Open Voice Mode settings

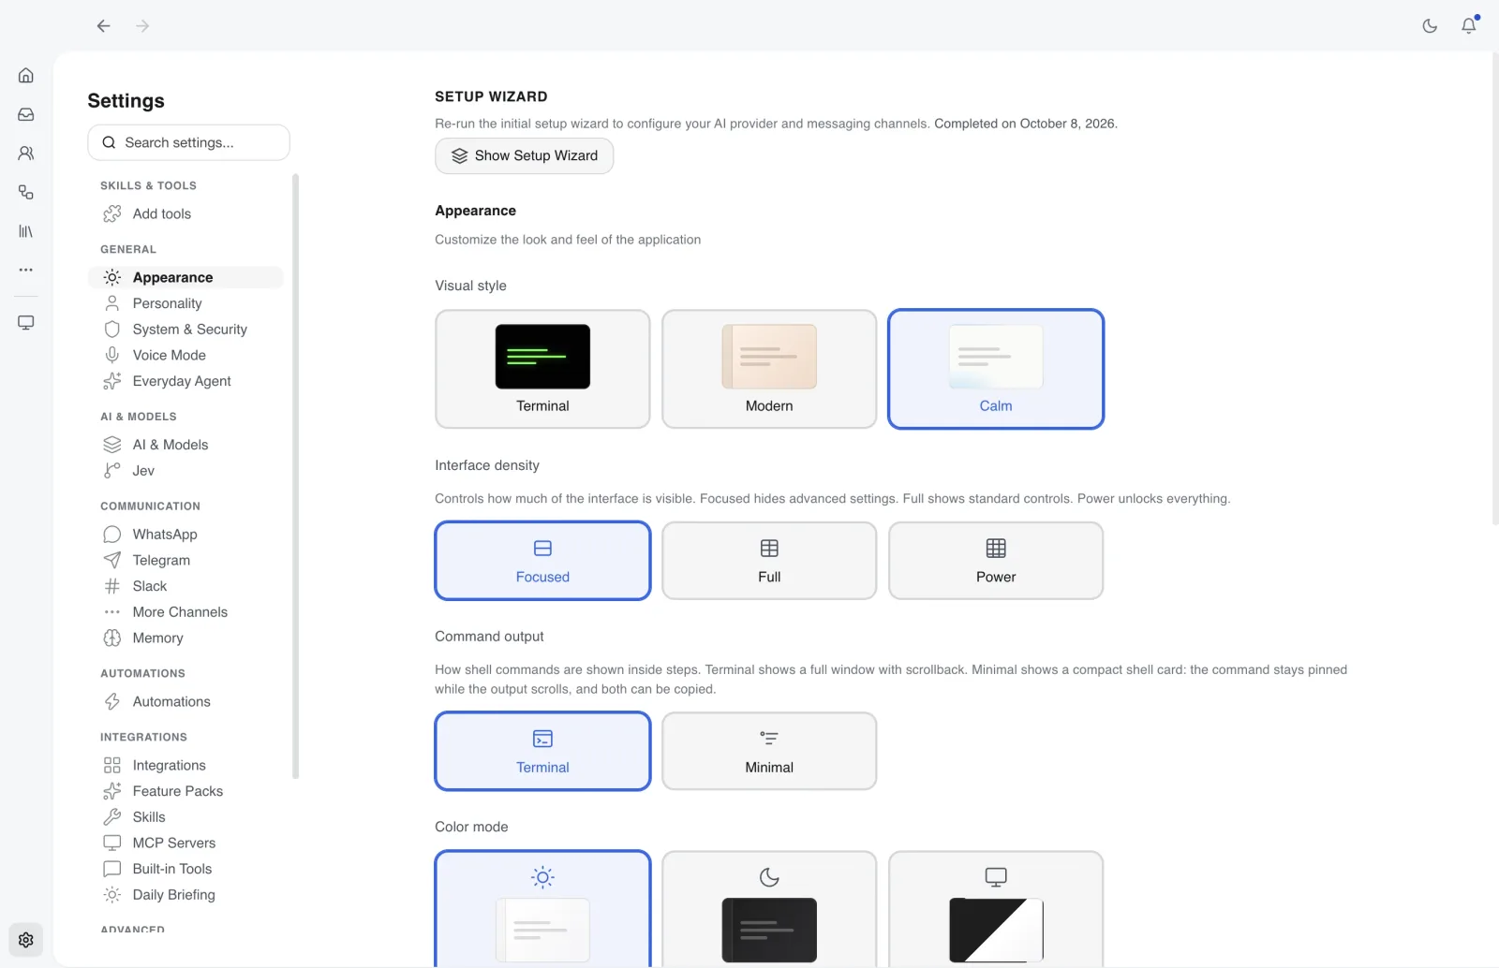coord(186,355)
